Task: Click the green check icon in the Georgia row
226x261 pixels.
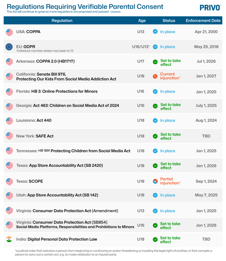Action: [x=155, y=106]
